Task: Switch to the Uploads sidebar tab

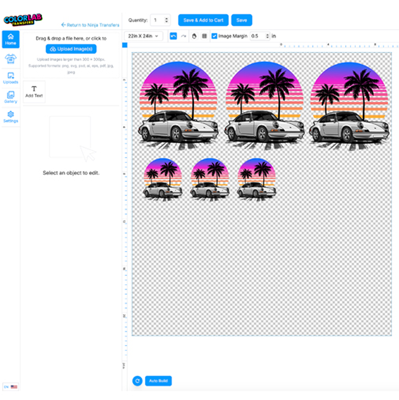Action: 11,78
